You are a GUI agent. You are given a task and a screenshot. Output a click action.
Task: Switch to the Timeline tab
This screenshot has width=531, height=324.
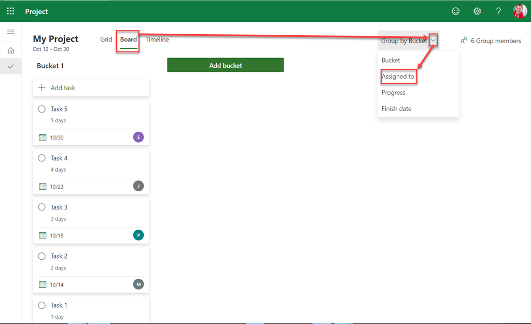[x=157, y=39]
